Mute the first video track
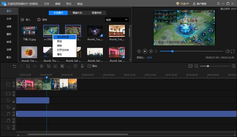The height and width of the screenshot is (137, 237). click(14, 83)
